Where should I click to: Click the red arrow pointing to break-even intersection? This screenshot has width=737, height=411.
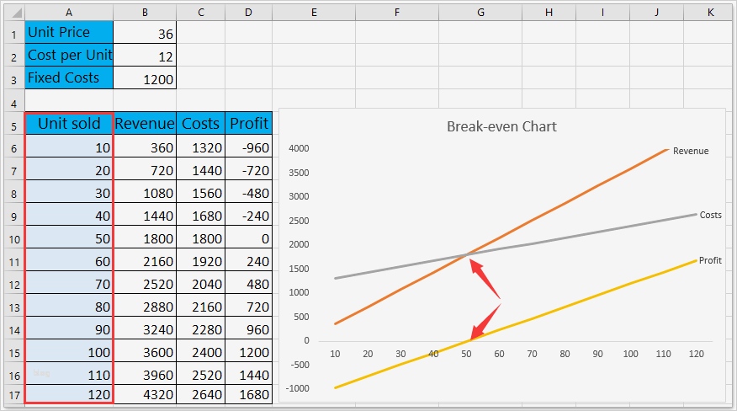(x=484, y=277)
